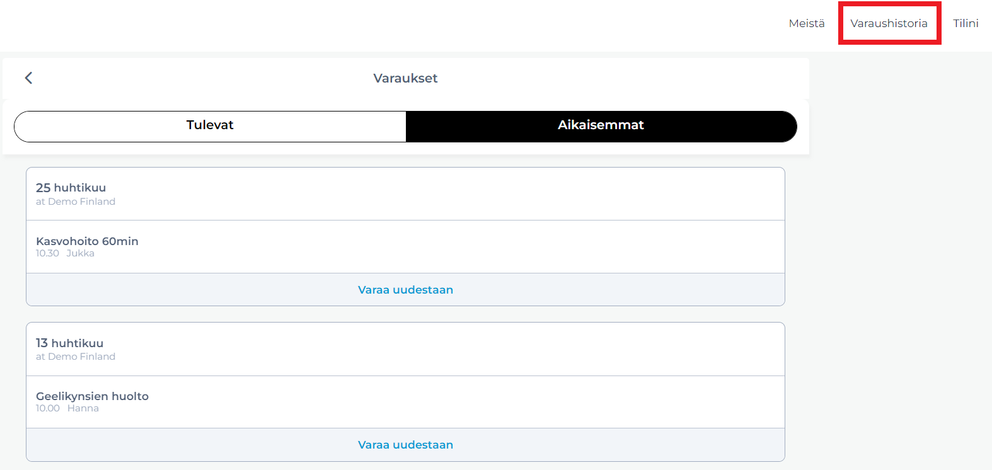Image resolution: width=992 pixels, height=470 pixels.
Task: Click the Geelikynsien huolto title text
Action: pos(92,396)
